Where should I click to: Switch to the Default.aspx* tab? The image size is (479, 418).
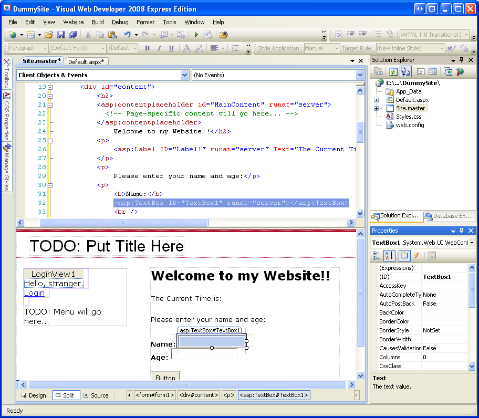[x=86, y=61]
